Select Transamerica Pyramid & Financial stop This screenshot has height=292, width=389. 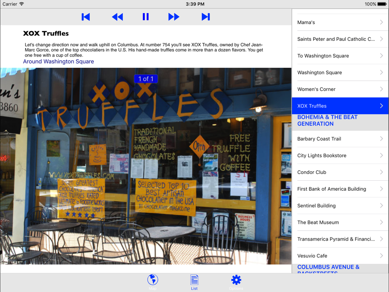pos(340,239)
